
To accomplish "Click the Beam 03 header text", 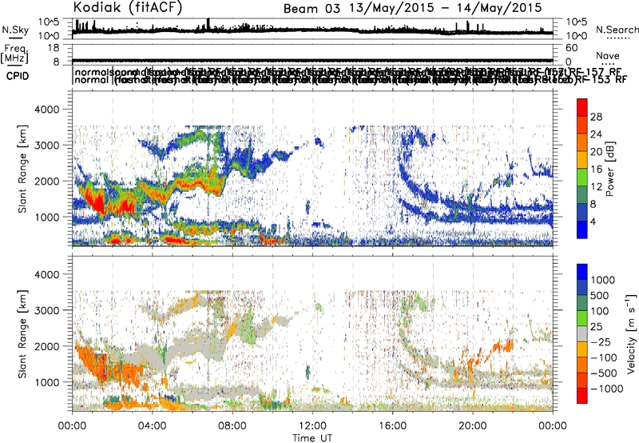I will point(312,9).
